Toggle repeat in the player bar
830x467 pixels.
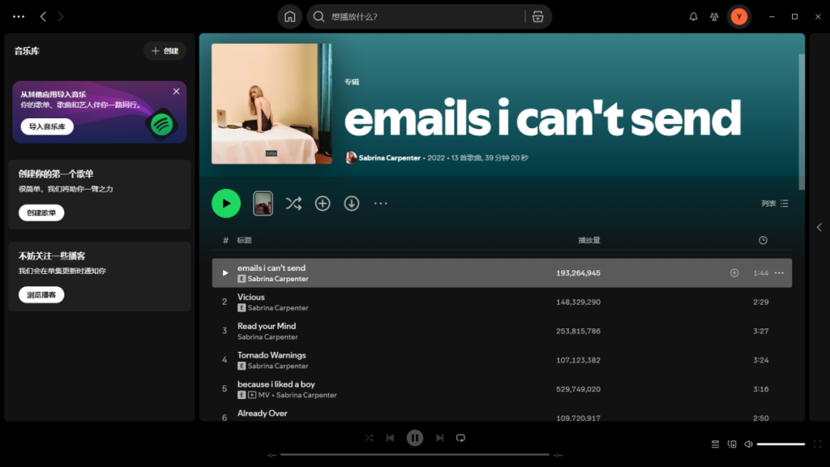460,439
